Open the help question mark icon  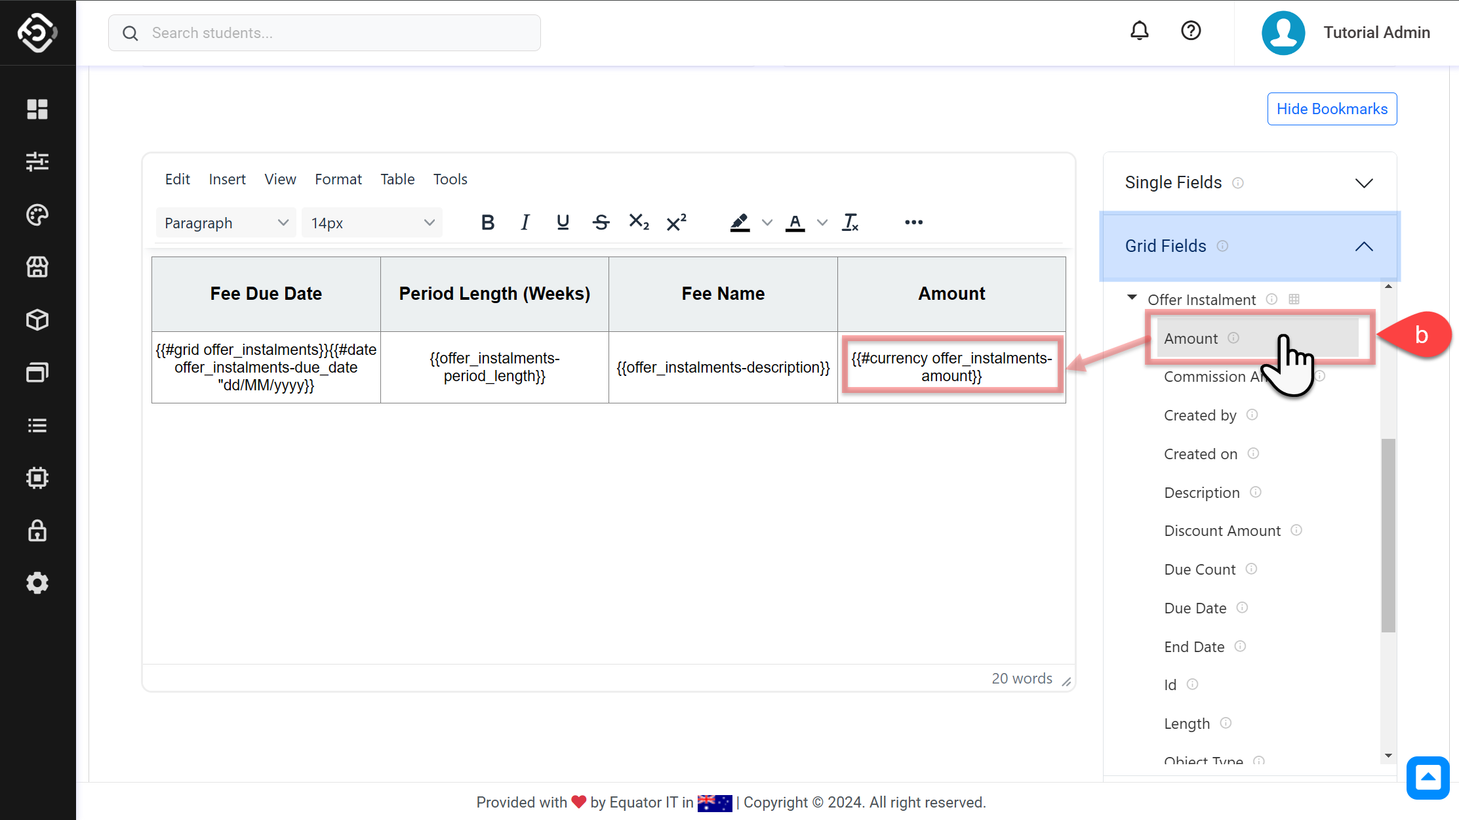(1191, 31)
